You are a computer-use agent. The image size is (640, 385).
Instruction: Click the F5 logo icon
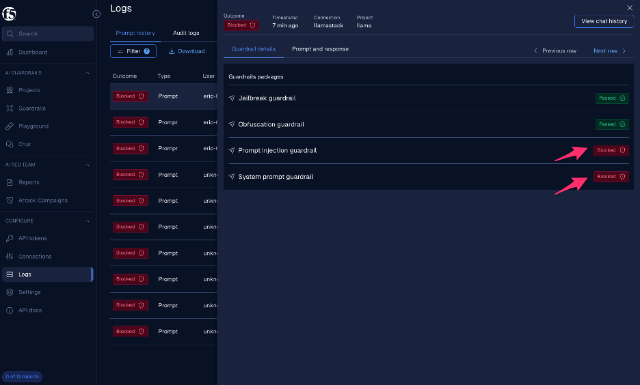[x=9, y=14]
